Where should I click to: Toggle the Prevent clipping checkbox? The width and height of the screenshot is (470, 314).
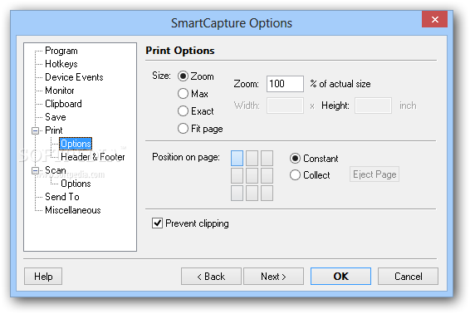tap(158, 223)
